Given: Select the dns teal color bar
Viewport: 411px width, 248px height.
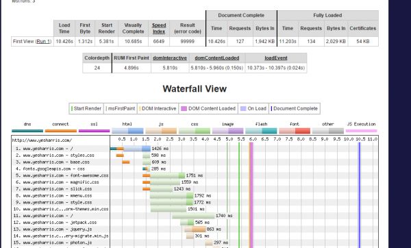Looking at the screenshot, I should 27,131.
